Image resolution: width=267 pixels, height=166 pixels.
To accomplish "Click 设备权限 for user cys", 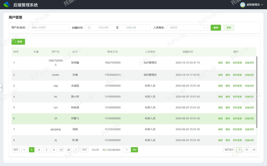I will coord(249,107).
